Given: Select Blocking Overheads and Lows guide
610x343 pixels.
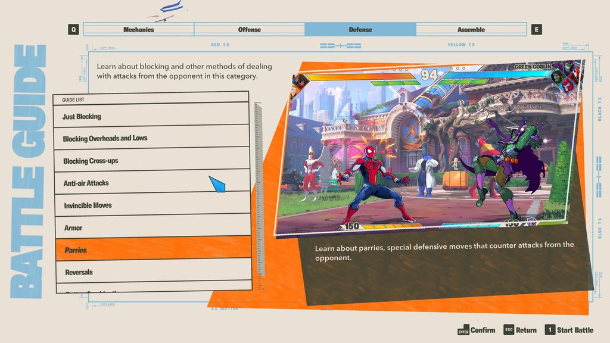Looking at the screenshot, I should 151,138.
